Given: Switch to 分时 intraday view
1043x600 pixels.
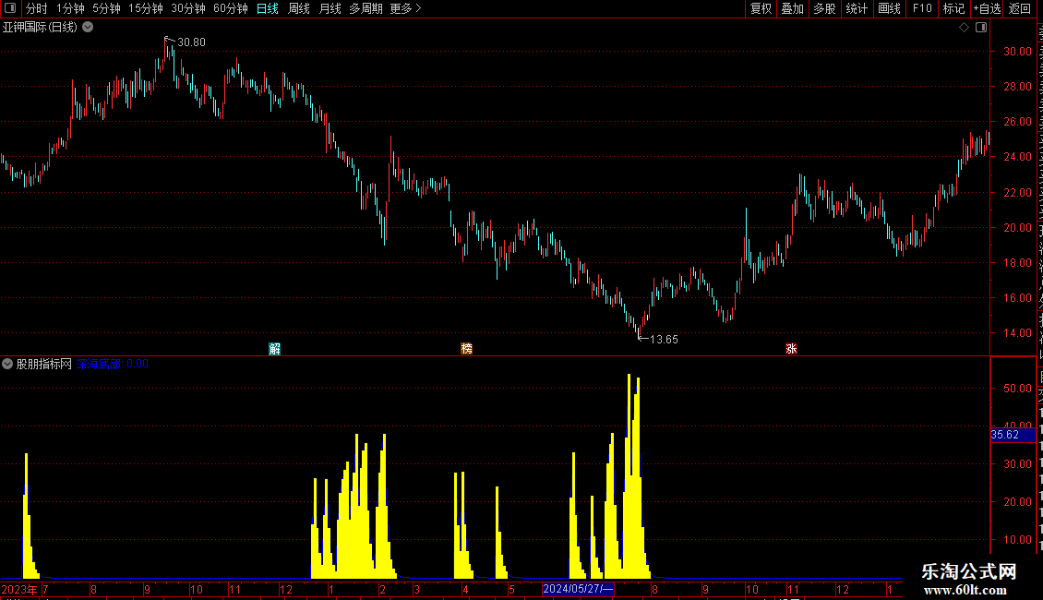Looking at the screenshot, I should click(37, 8).
